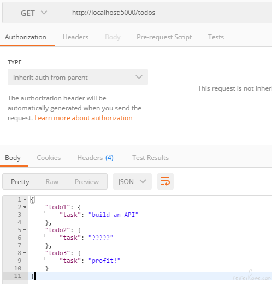Open the JSON format dropdown
The image size is (272, 284).
tap(132, 181)
